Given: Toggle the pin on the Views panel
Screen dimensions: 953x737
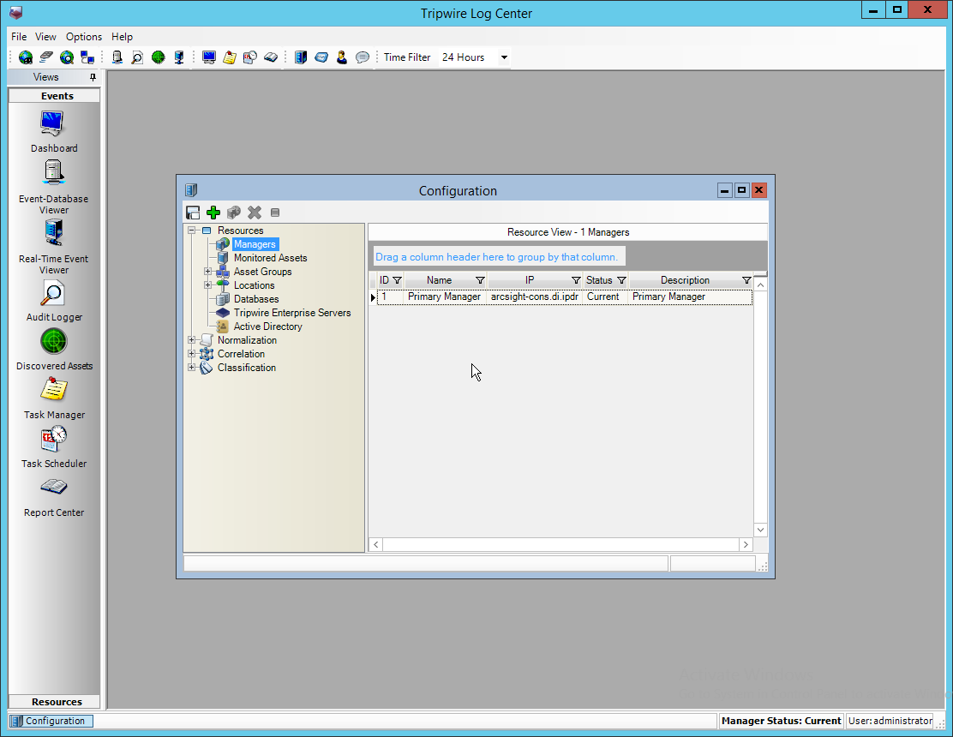Looking at the screenshot, I should (x=93, y=77).
